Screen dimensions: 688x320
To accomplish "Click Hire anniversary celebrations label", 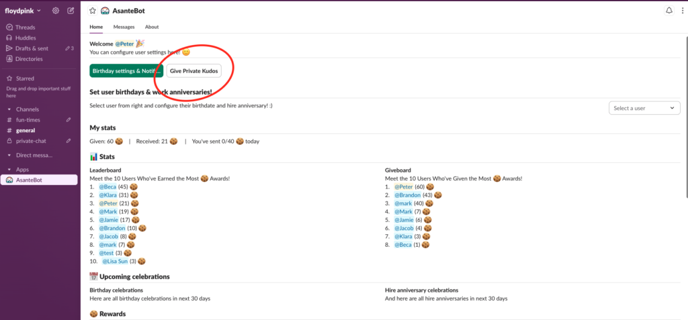I will click(422, 290).
